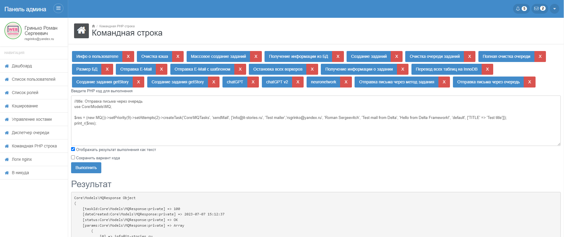
Task: Open mail envelope with 2 messages
Action: (539, 9)
